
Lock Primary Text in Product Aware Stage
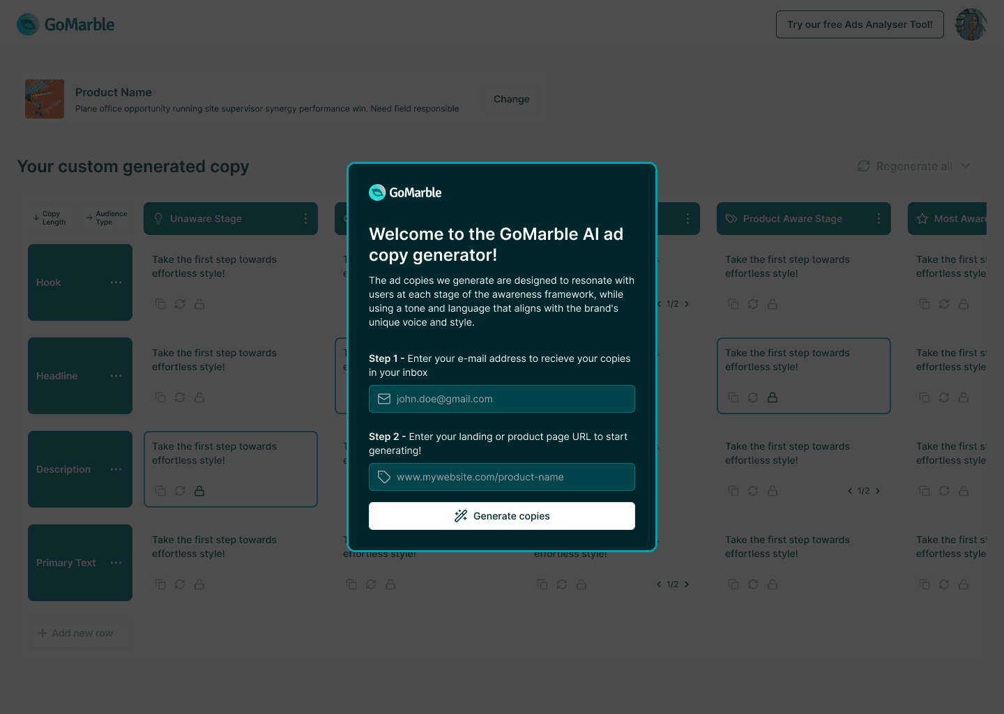[x=773, y=584]
